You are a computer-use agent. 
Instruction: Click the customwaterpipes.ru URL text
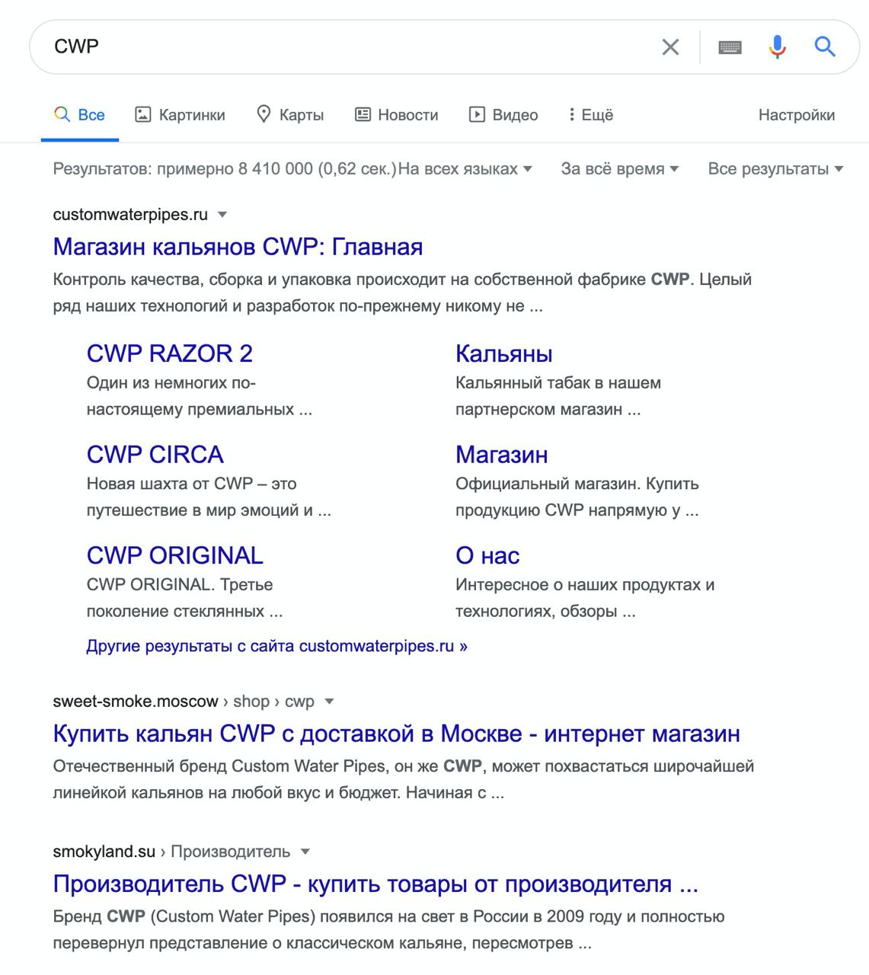tap(130, 215)
